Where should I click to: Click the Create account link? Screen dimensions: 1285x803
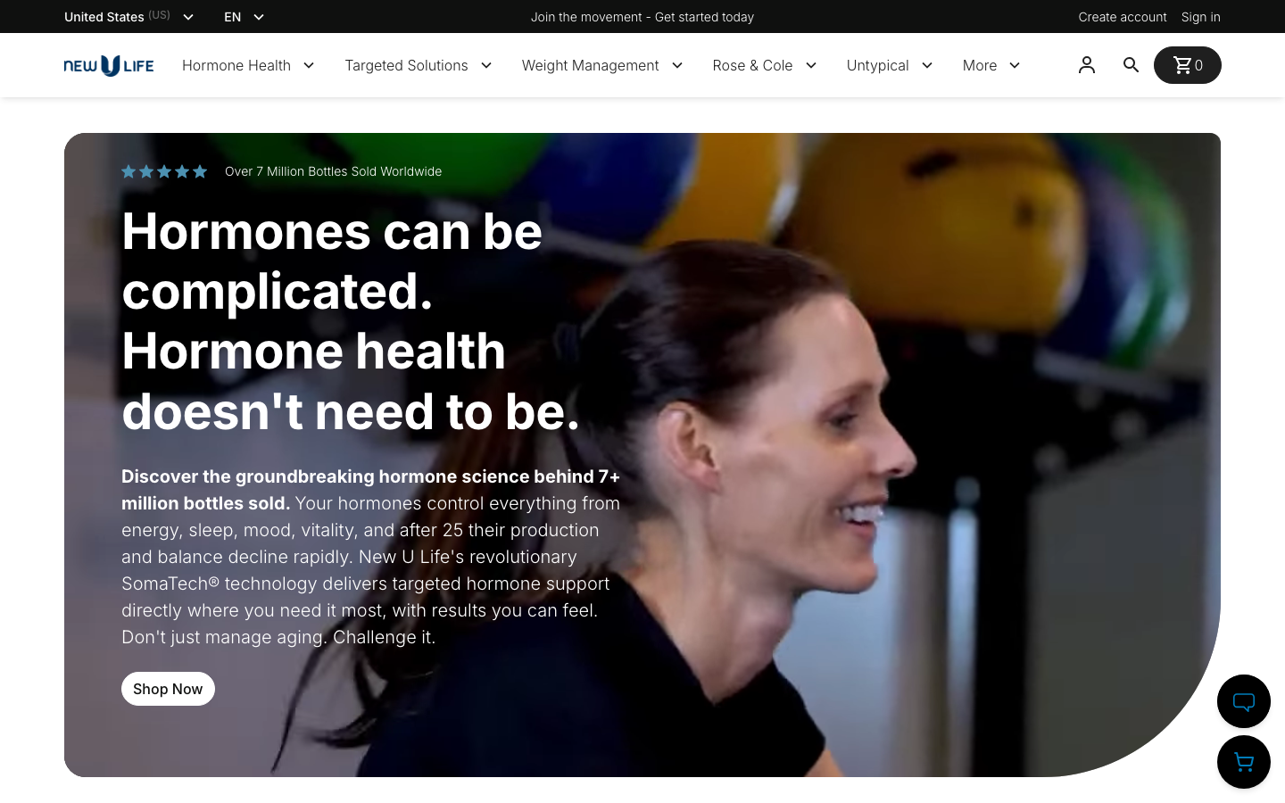point(1122,17)
